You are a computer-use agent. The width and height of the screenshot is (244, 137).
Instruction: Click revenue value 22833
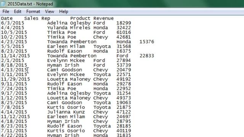pyautogui.click(x=147, y=56)
